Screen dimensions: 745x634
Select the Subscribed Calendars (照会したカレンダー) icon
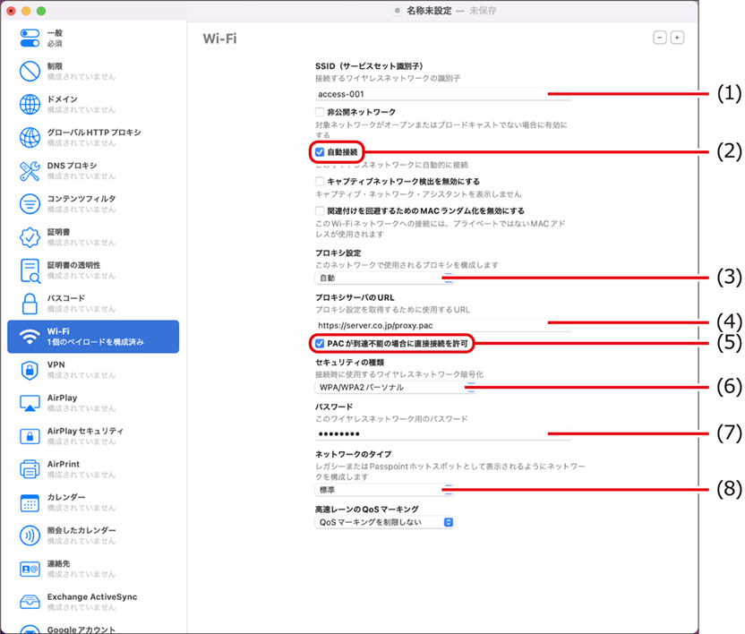(x=30, y=535)
